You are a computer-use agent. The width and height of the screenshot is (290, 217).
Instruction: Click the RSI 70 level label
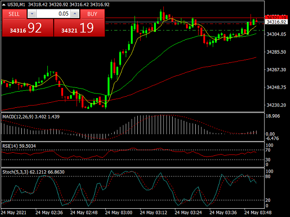268,150
